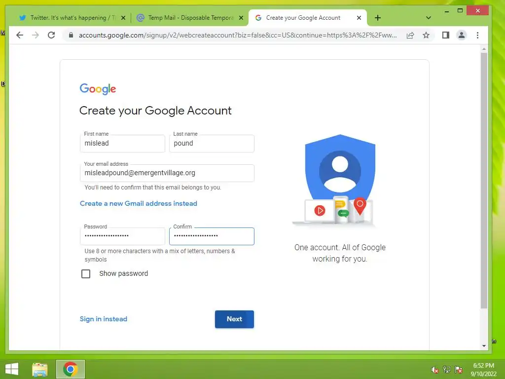Click the Sign in instead link

pyautogui.click(x=104, y=319)
